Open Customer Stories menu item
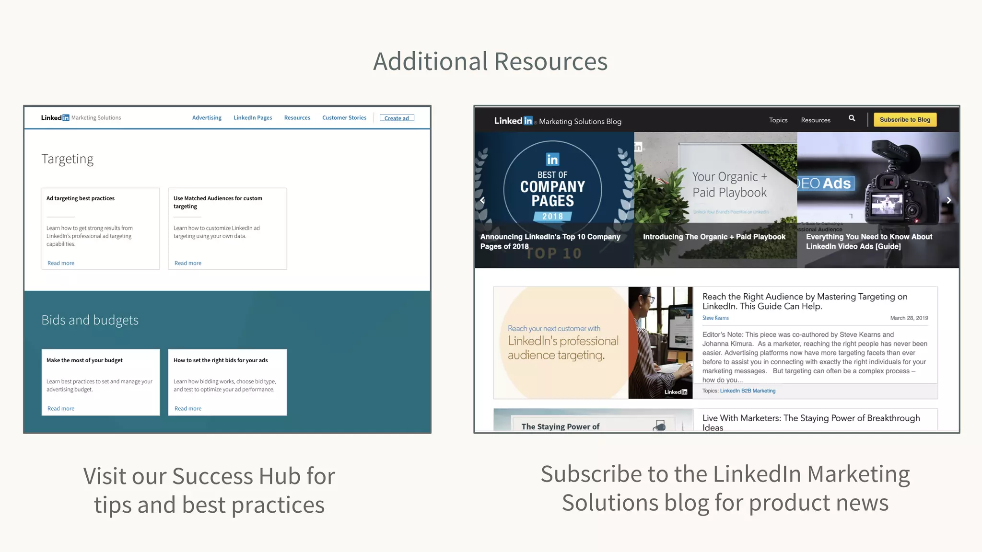Viewport: 982px width, 552px height. tap(344, 118)
